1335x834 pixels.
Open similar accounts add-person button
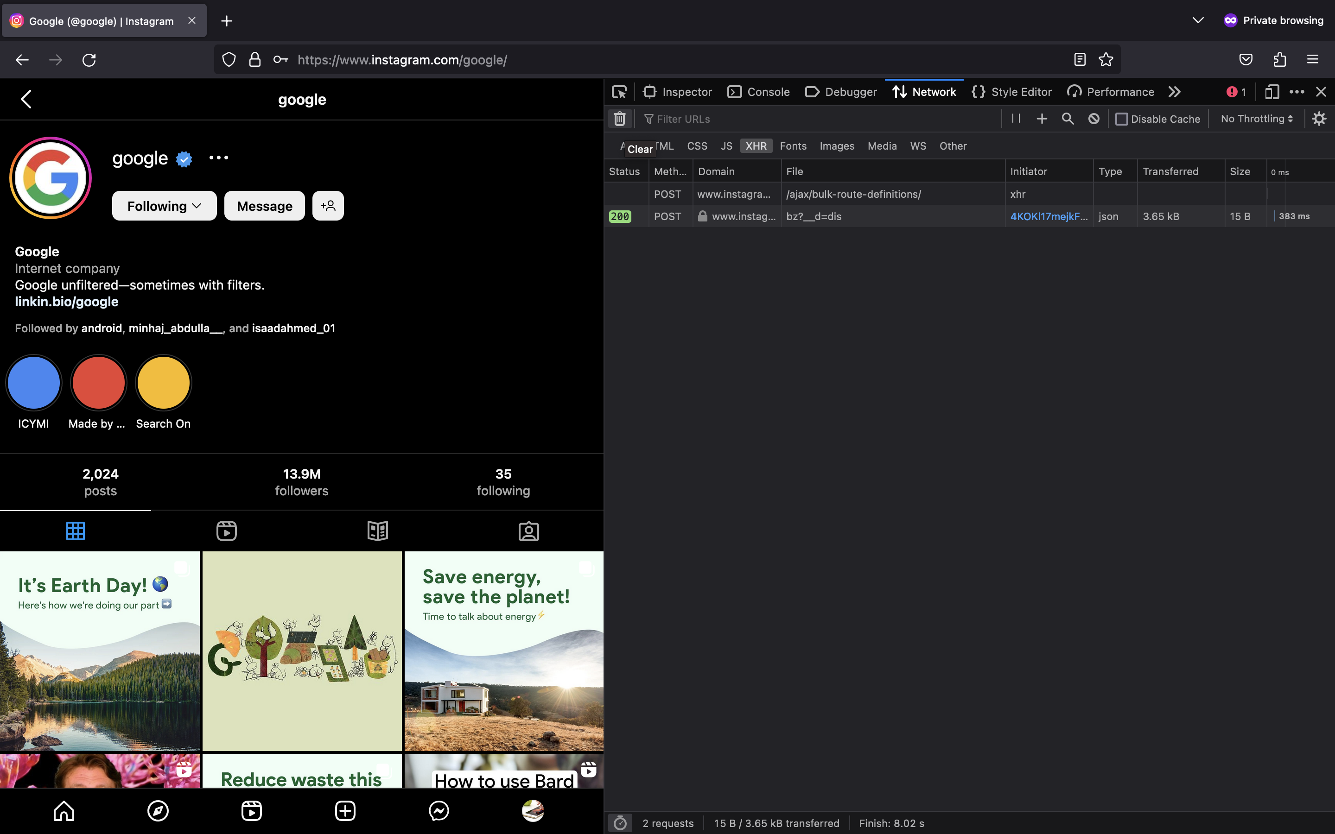coord(328,206)
